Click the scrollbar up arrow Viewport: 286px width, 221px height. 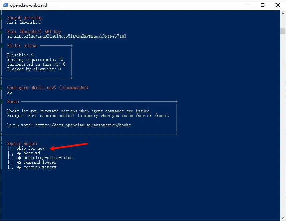click(283, 13)
